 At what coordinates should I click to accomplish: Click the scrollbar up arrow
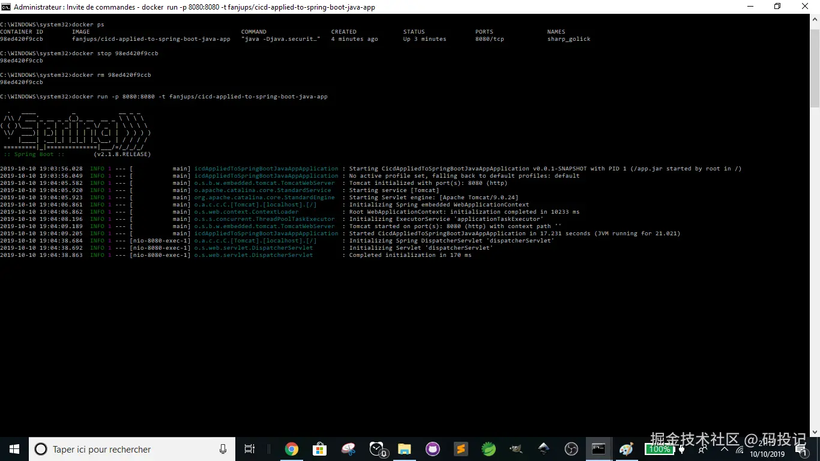(x=815, y=19)
